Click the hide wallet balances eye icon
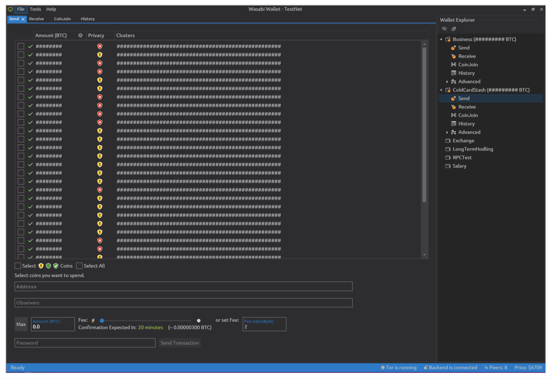This screenshot has width=552, height=380. tap(444, 28)
